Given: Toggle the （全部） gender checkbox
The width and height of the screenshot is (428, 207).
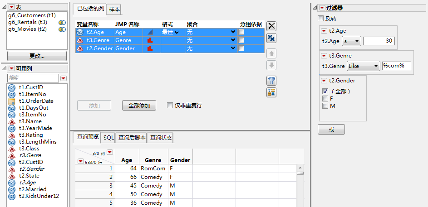Looking at the screenshot, I should click(325, 91).
